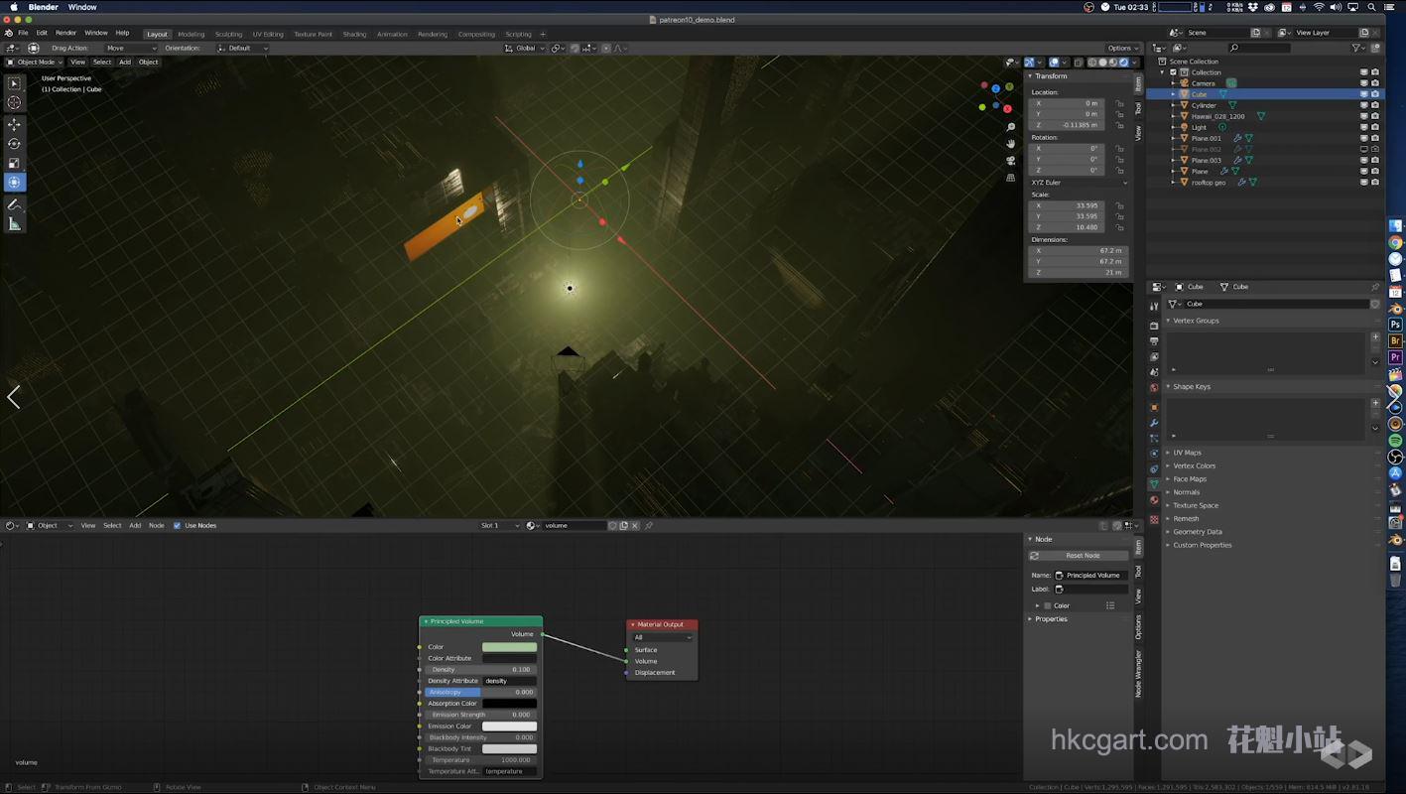The width and height of the screenshot is (1406, 794).
Task: Open the Physics properties tab icon
Action: [x=1154, y=454]
